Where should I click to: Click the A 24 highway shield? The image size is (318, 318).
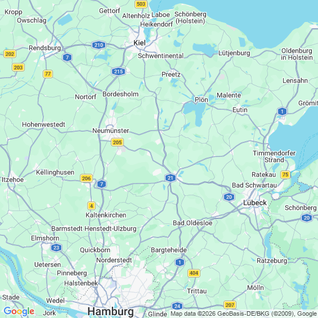tap(177, 306)
